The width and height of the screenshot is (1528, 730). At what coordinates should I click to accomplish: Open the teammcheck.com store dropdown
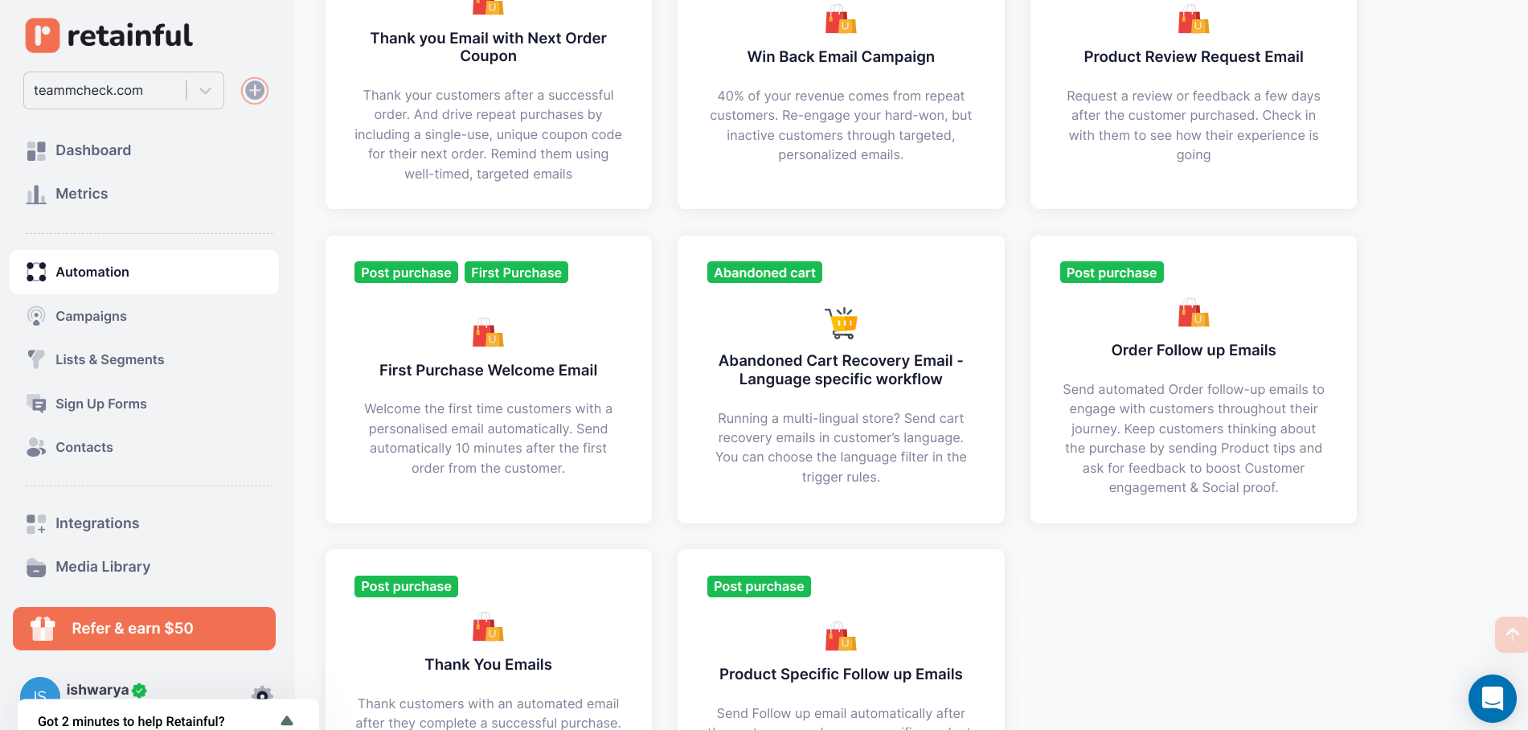pyautogui.click(x=203, y=90)
